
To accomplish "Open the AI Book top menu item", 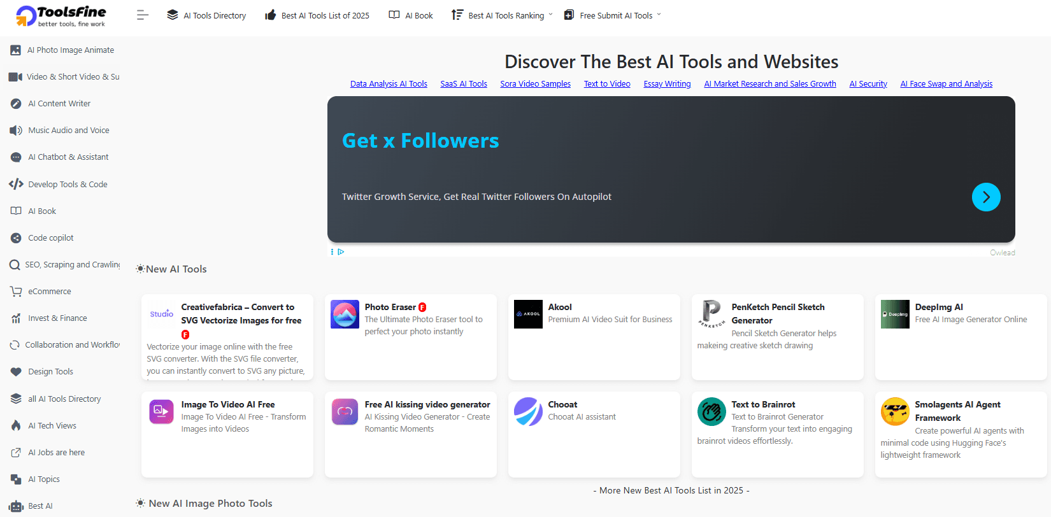I will coord(411,15).
